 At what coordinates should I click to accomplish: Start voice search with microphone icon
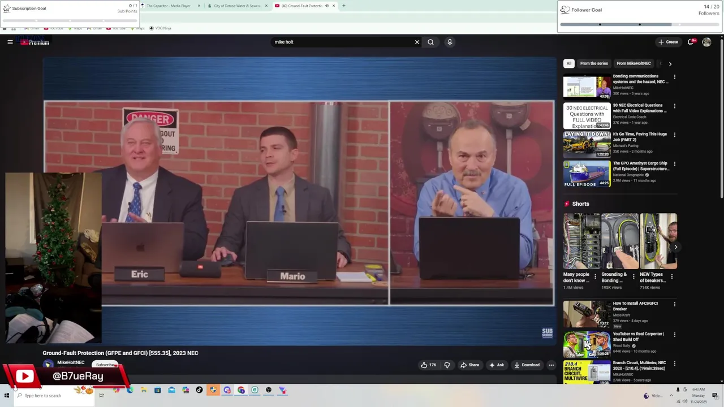click(x=450, y=42)
